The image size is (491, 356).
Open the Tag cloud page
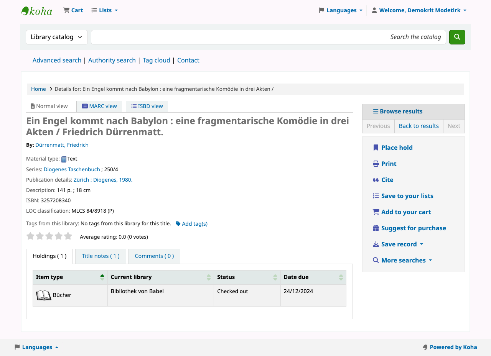[x=157, y=61]
